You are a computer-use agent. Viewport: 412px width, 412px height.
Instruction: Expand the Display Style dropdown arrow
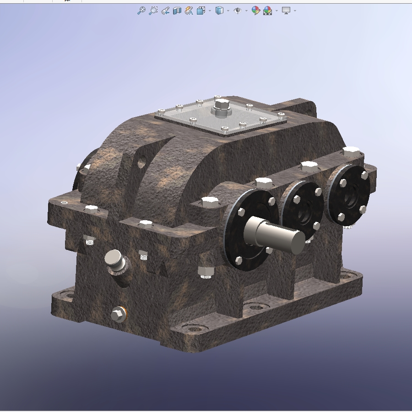228,11
